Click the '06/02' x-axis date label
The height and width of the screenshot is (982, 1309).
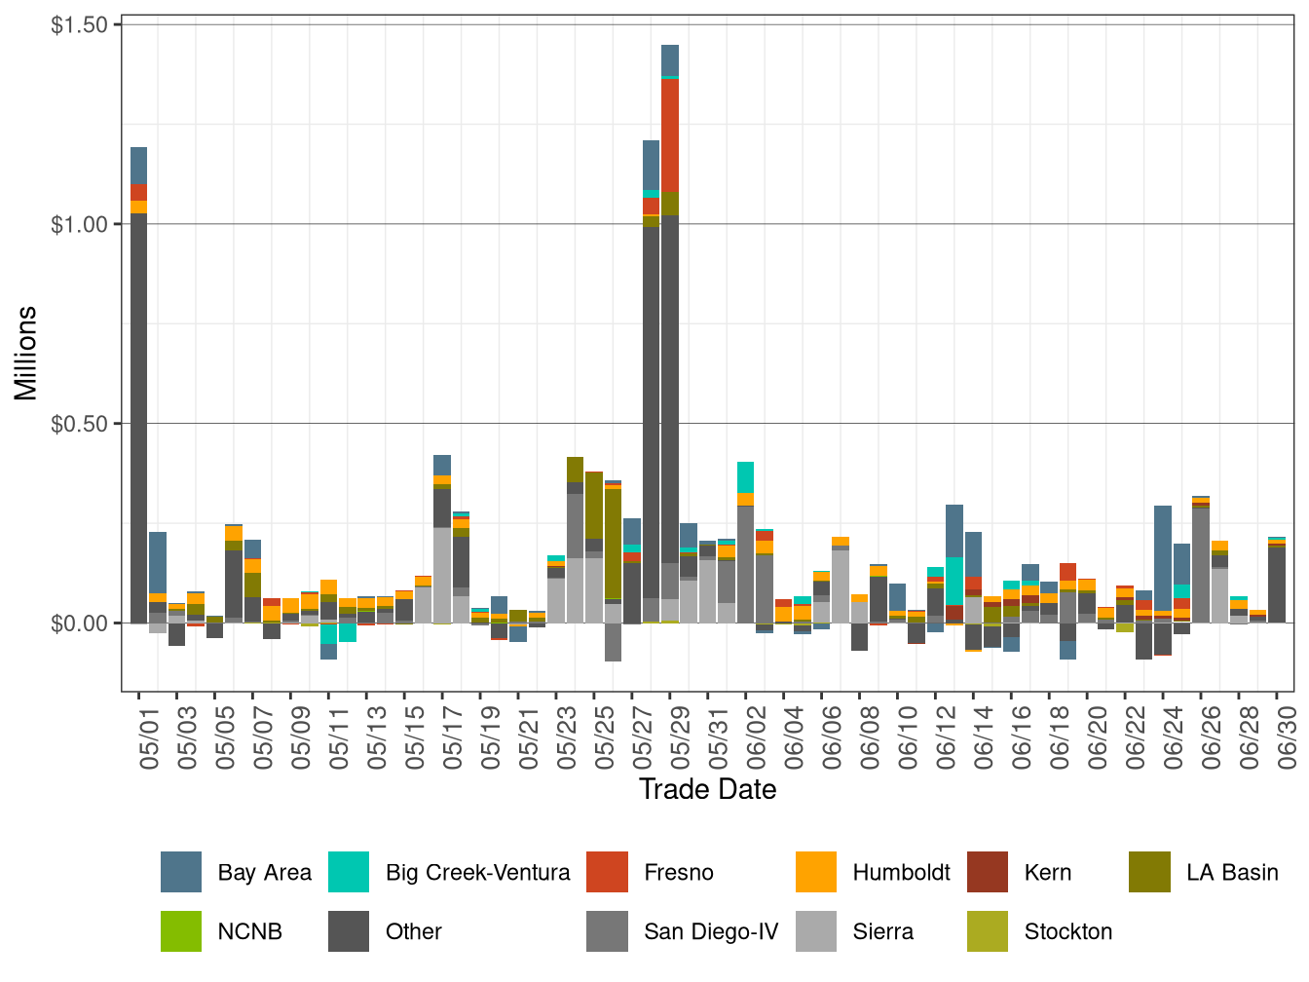click(758, 736)
